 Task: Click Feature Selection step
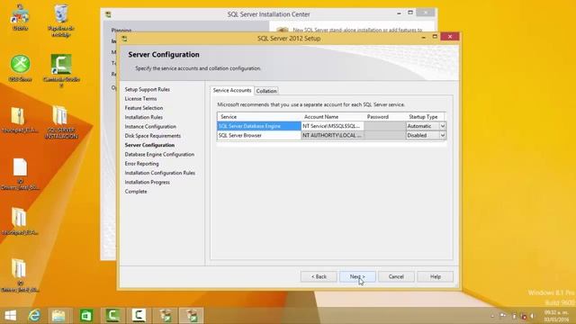coord(144,108)
